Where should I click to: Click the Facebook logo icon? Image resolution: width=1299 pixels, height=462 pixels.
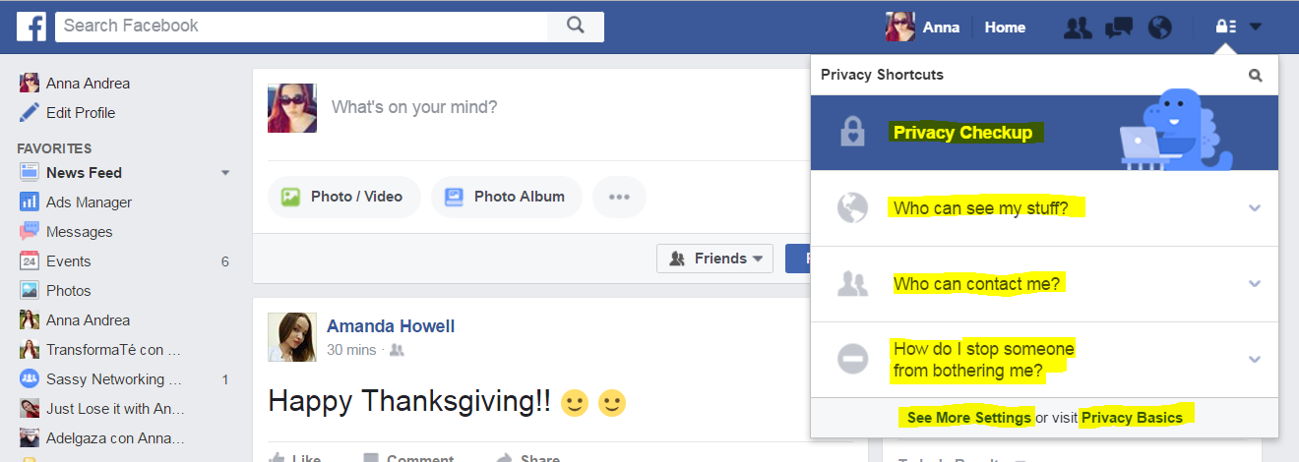[31, 27]
